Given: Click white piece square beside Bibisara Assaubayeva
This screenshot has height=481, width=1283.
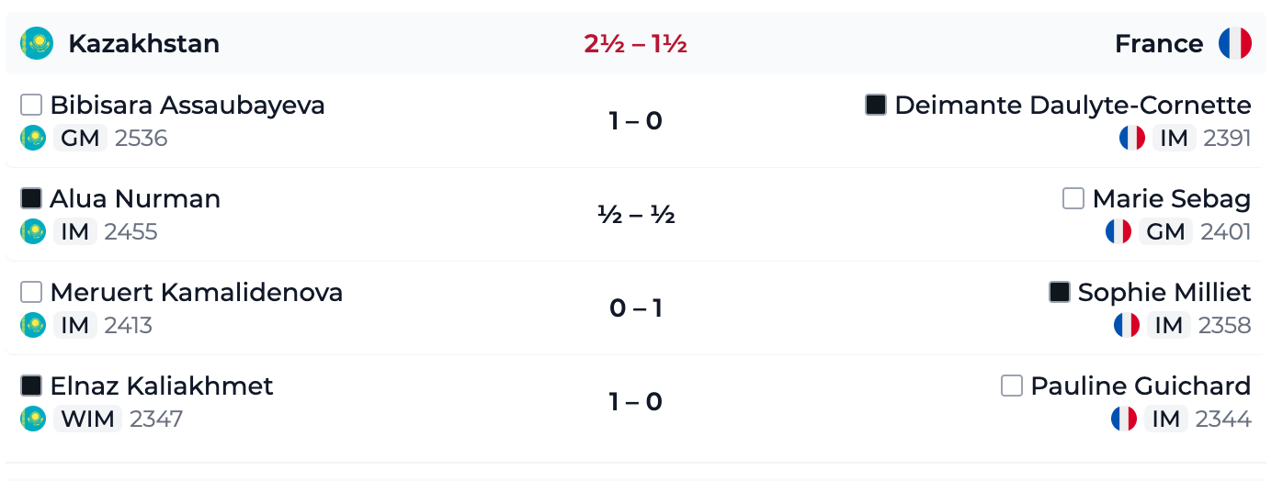Looking at the screenshot, I should pyautogui.click(x=31, y=105).
